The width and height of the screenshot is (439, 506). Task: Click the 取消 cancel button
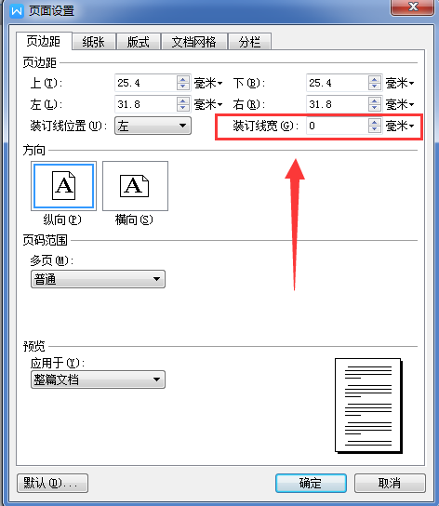pos(390,483)
